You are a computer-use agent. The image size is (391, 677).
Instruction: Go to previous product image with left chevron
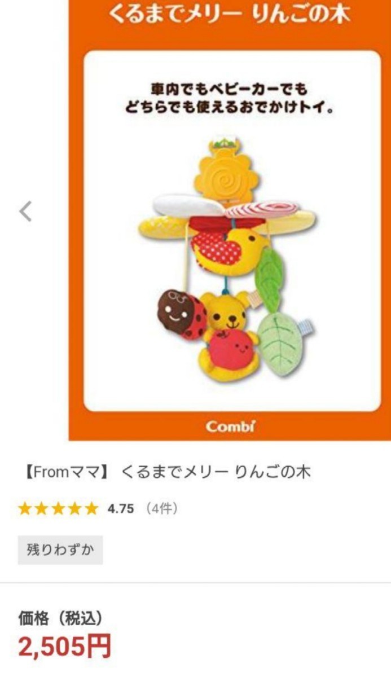[x=25, y=212]
